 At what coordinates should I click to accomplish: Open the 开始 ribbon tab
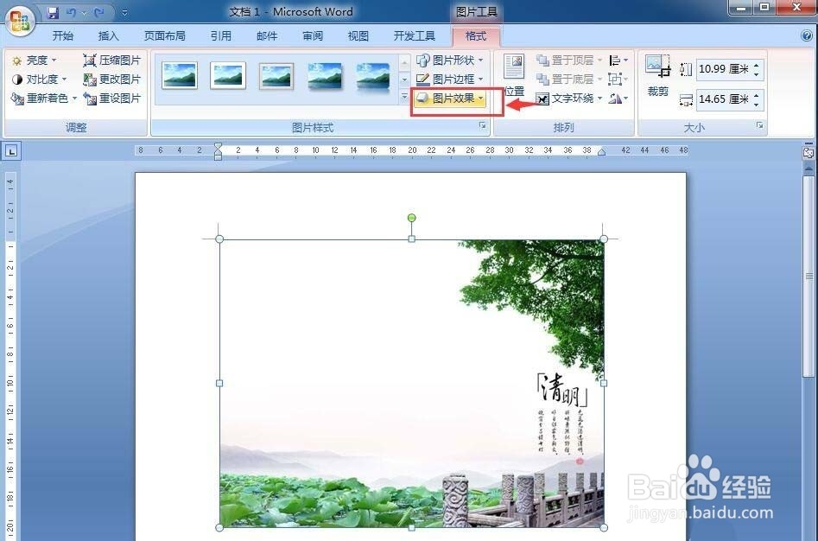[x=62, y=36]
